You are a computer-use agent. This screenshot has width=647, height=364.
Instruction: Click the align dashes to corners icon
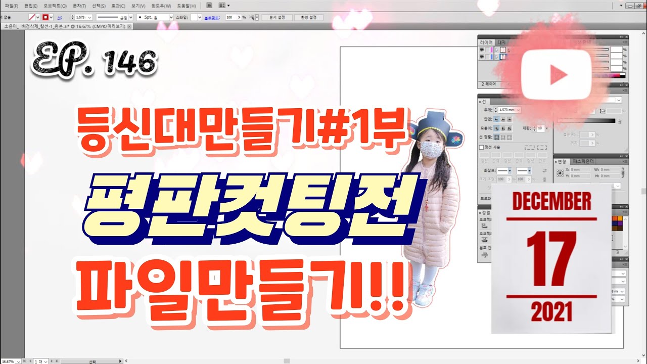[x=542, y=147]
